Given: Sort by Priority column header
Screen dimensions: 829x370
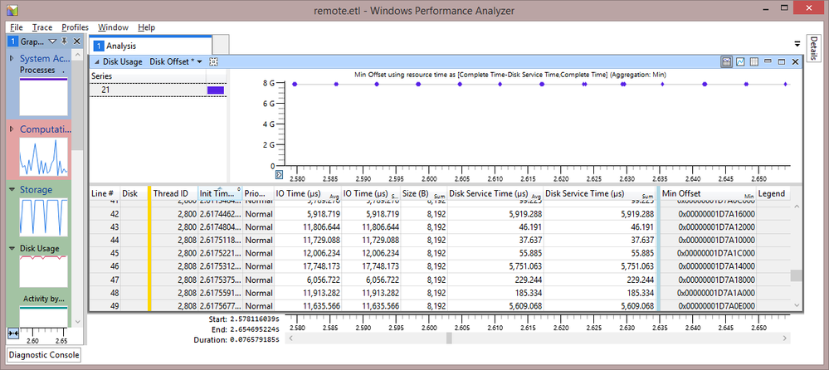Looking at the screenshot, I should point(258,194).
